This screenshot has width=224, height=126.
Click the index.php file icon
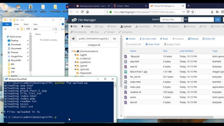click(126, 87)
